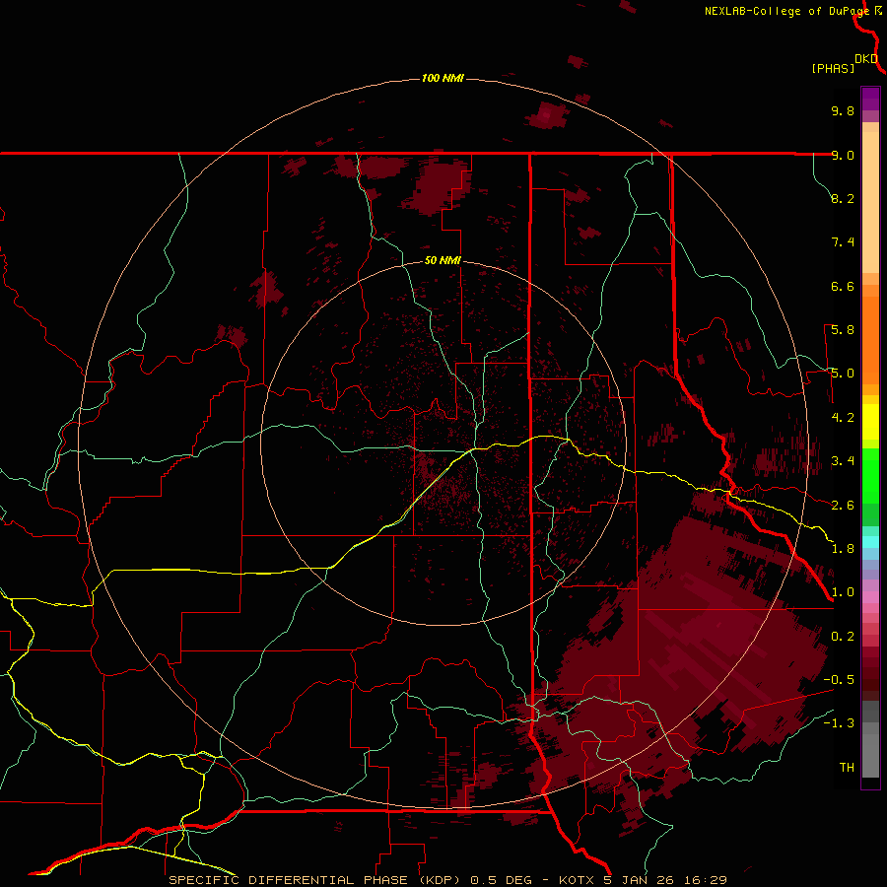Click the 1.8 value on the color scale
The height and width of the screenshot is (887, 887).
tap(843, 549)
